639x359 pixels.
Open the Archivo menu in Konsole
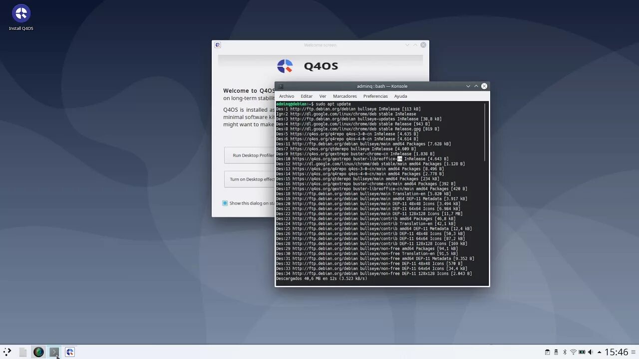(287, 96)
